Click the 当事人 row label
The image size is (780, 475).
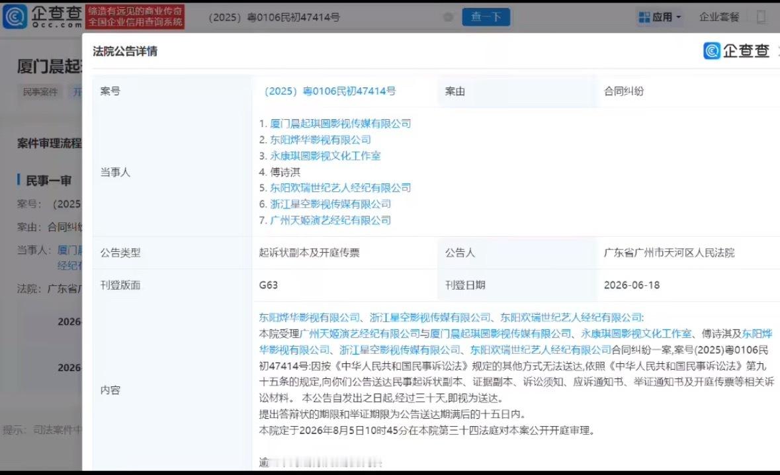pyautogui.click(x=115, y=172)
